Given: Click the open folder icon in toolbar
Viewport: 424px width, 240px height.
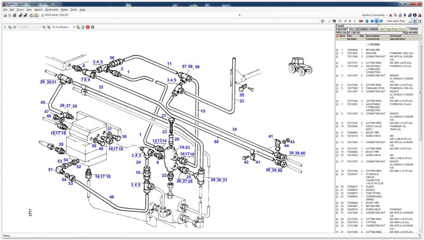Looking at the screenshot, I should click(4, 15).
